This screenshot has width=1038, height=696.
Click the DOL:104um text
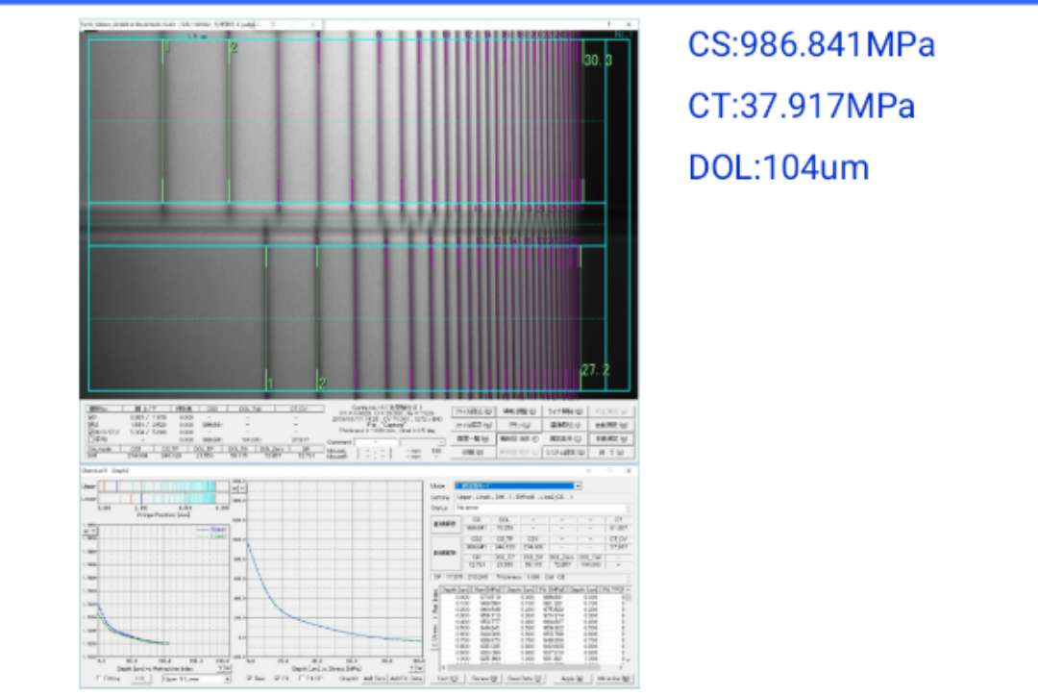[778, 167]
